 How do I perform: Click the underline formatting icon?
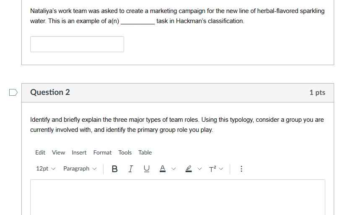pos(146,169)
